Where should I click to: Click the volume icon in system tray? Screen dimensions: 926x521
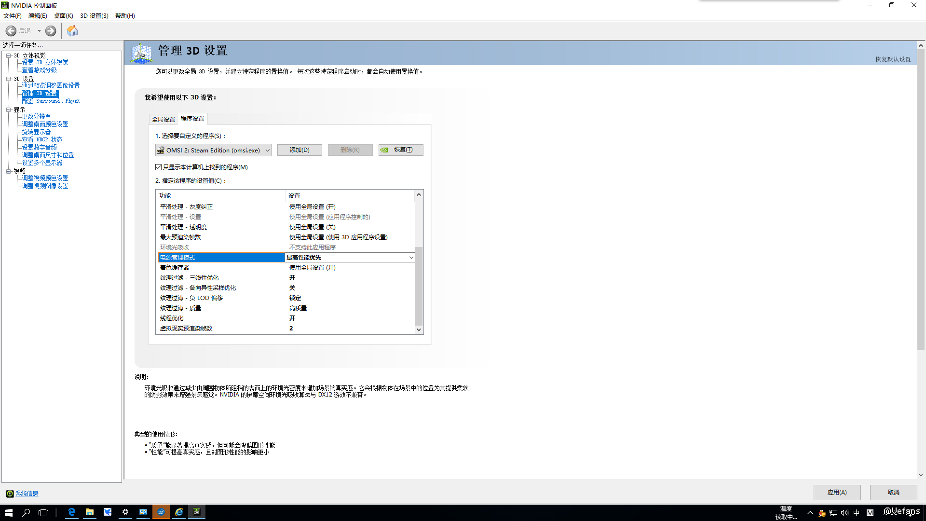844,513
